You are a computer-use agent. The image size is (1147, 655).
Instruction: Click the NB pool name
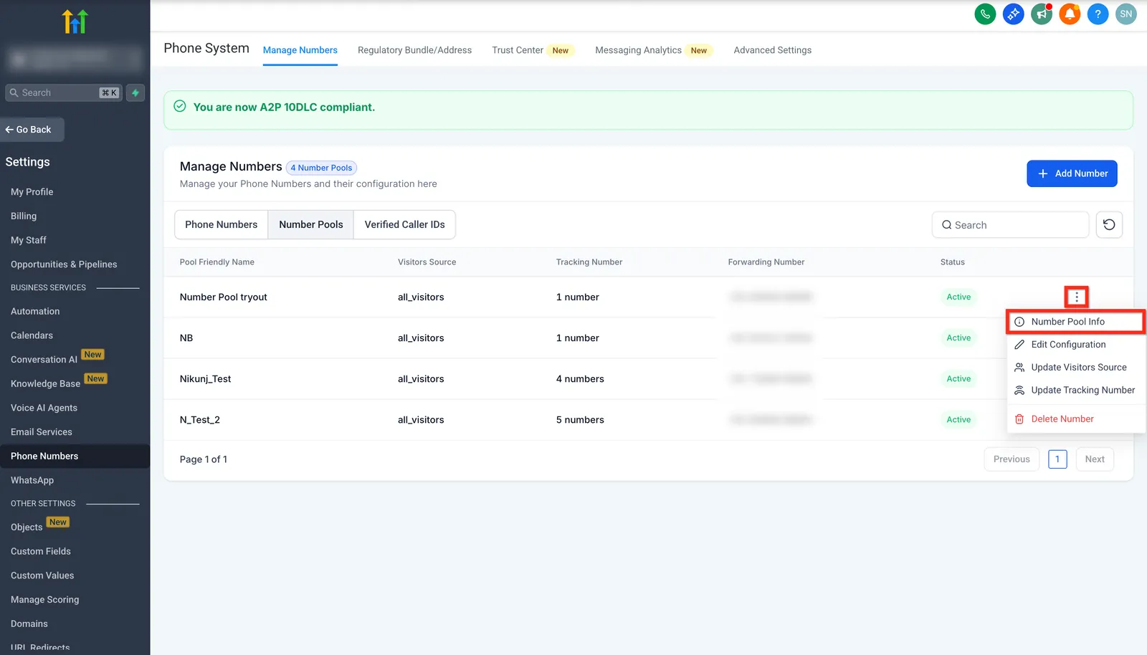(x=186, y=338)
